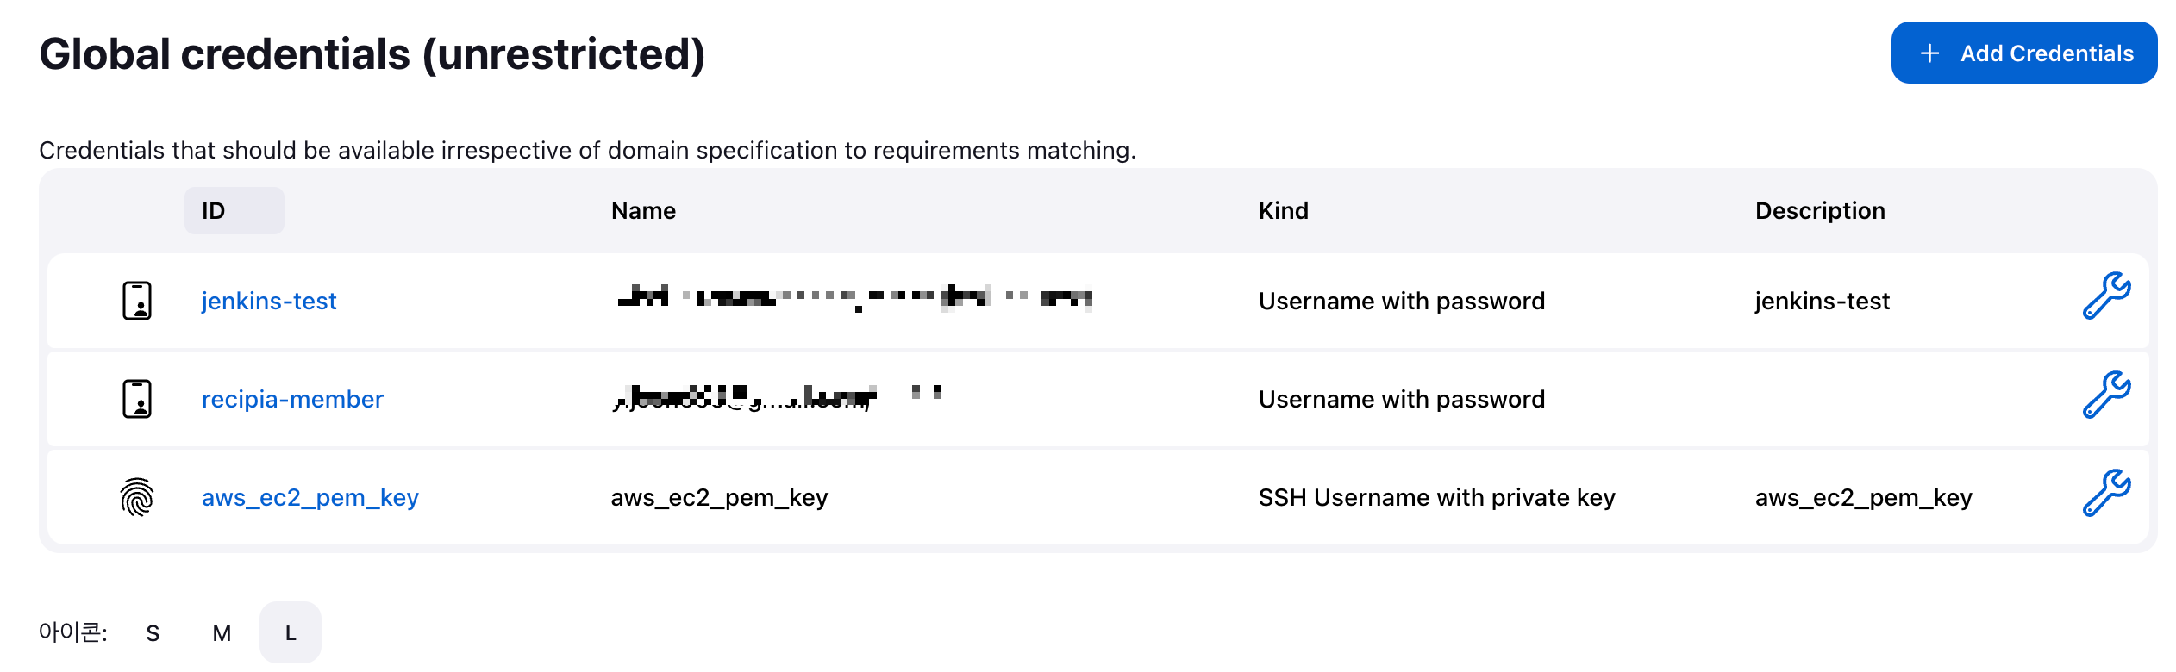Click the ID column header
Image resolution: width=2176 pixels, height=672 pixels.
click(213, 210)
